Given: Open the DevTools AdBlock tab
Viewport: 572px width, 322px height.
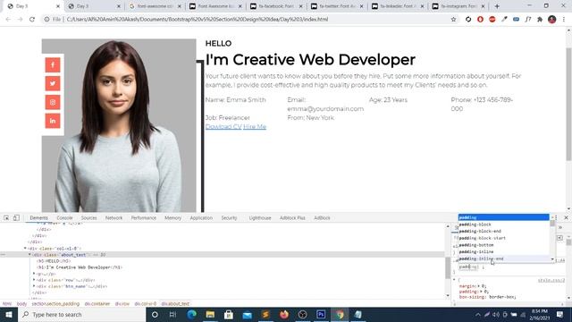Looking at the screenshot, I should tap(322, 218).
